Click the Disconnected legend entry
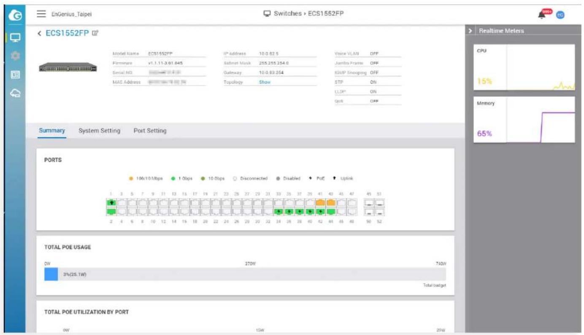Screen dimensions: 584x335 coord(251,178)
